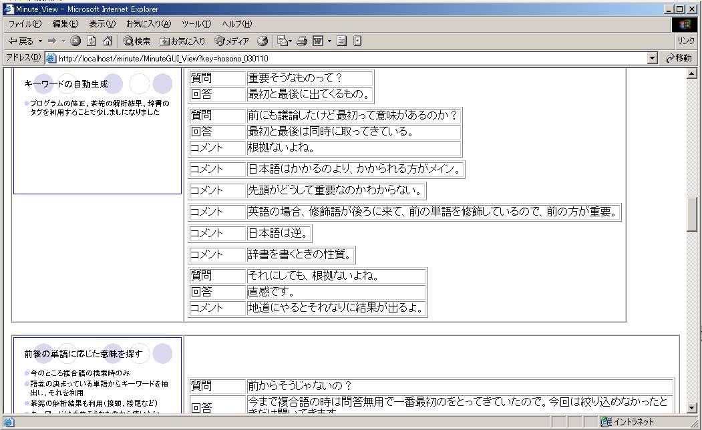
Task: Open the Mail icon dropdown arrow
Action: tap(290, 41)
